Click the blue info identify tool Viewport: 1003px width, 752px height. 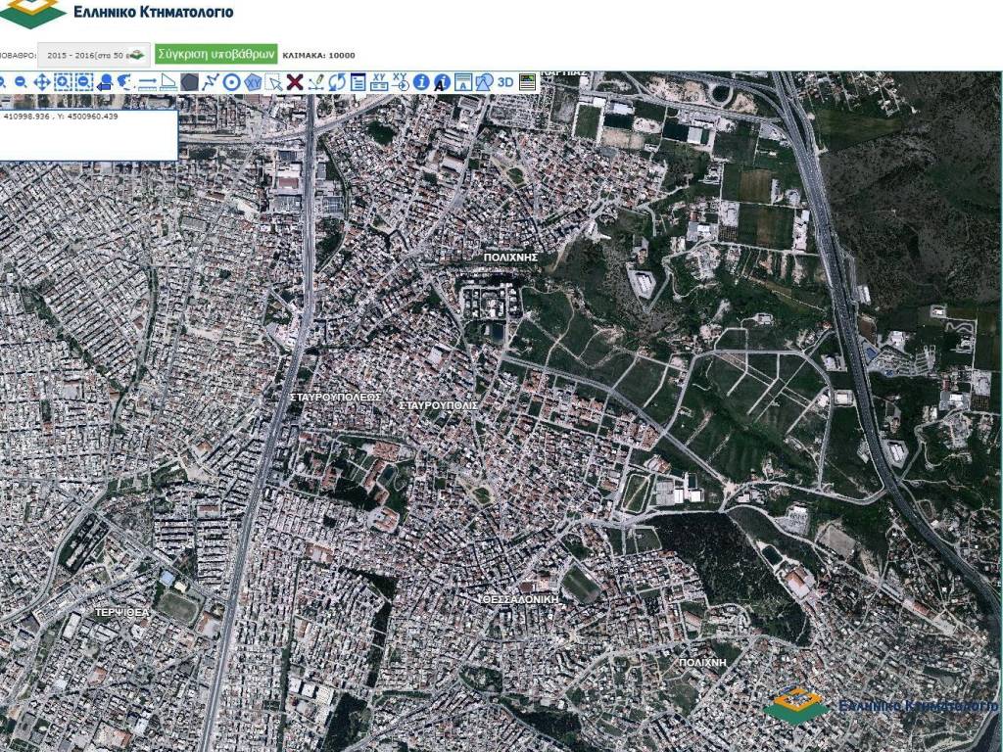tap(421, 82)
